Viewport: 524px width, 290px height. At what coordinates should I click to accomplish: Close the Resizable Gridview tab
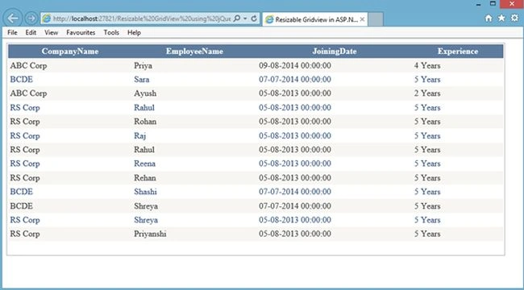(362, 19)
